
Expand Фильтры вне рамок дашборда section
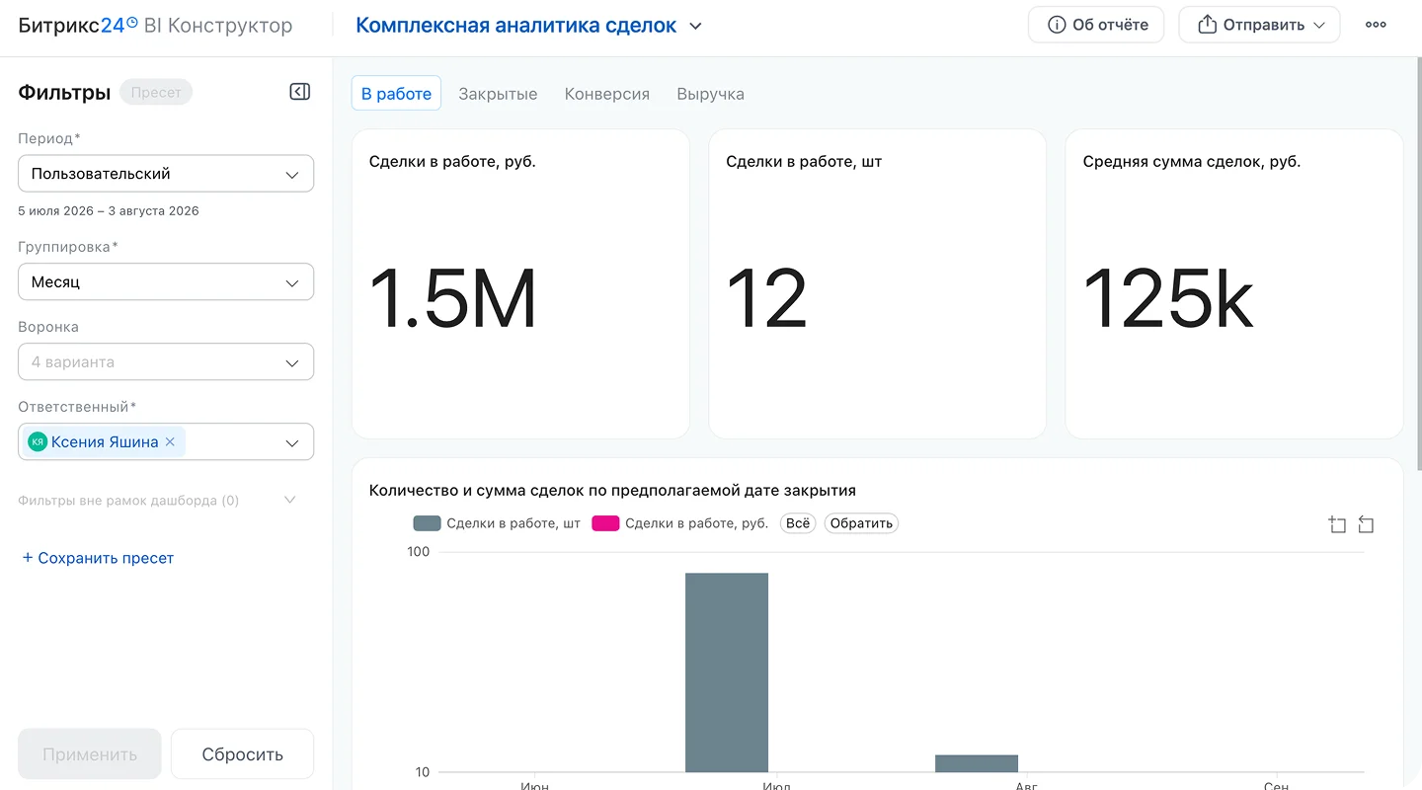(x=158, y=501)
